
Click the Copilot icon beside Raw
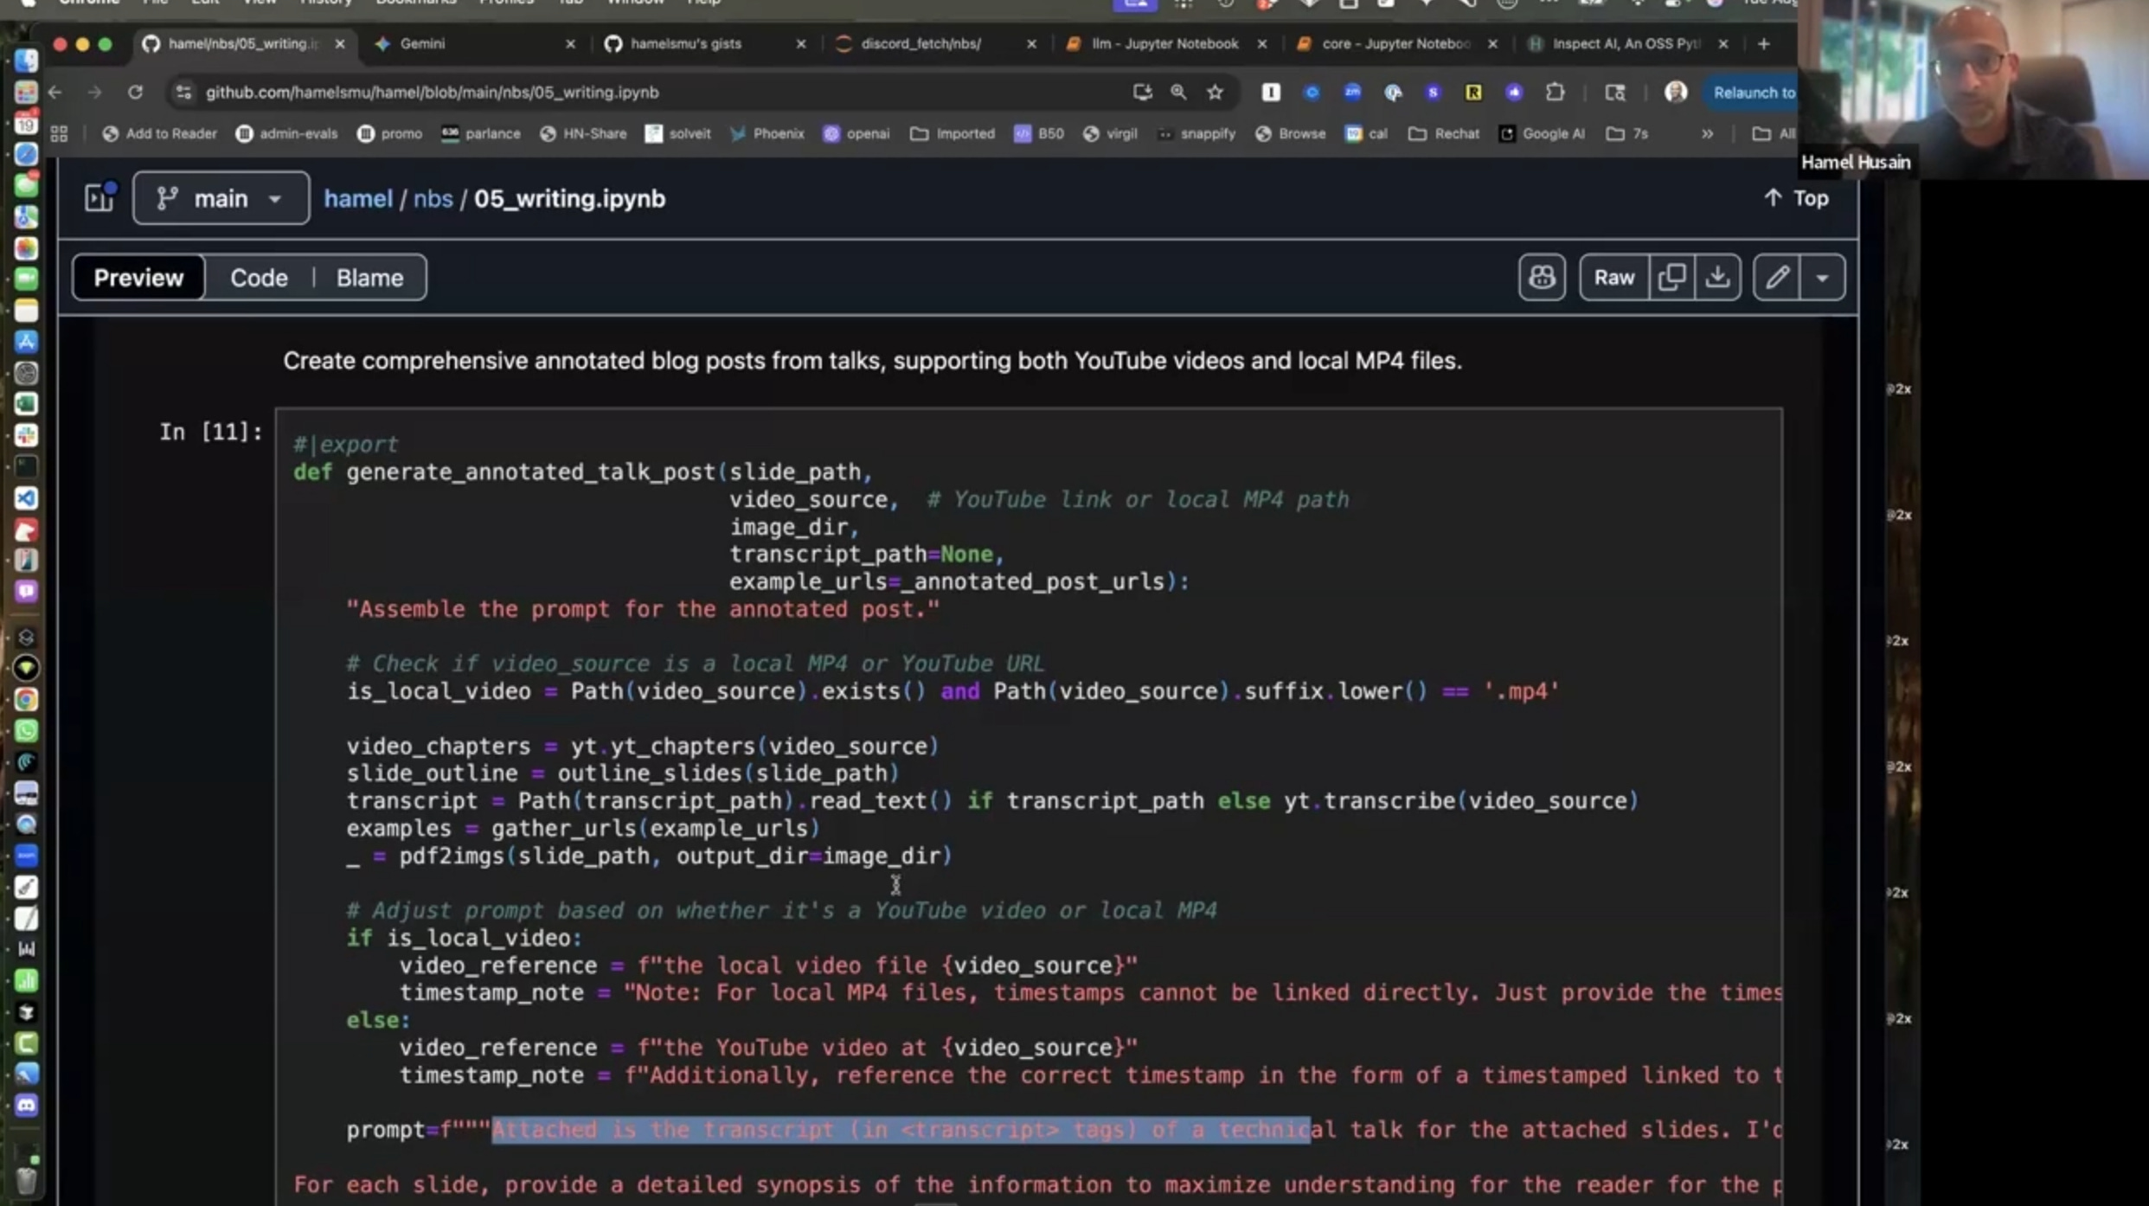(1542, 278)
